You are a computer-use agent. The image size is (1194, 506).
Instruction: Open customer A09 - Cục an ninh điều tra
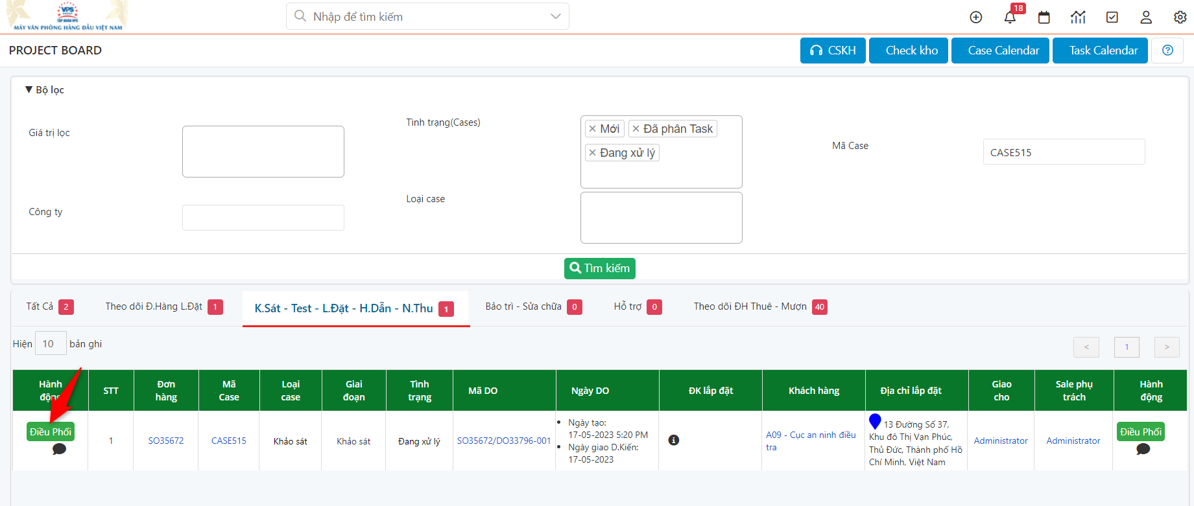(811, 441)
